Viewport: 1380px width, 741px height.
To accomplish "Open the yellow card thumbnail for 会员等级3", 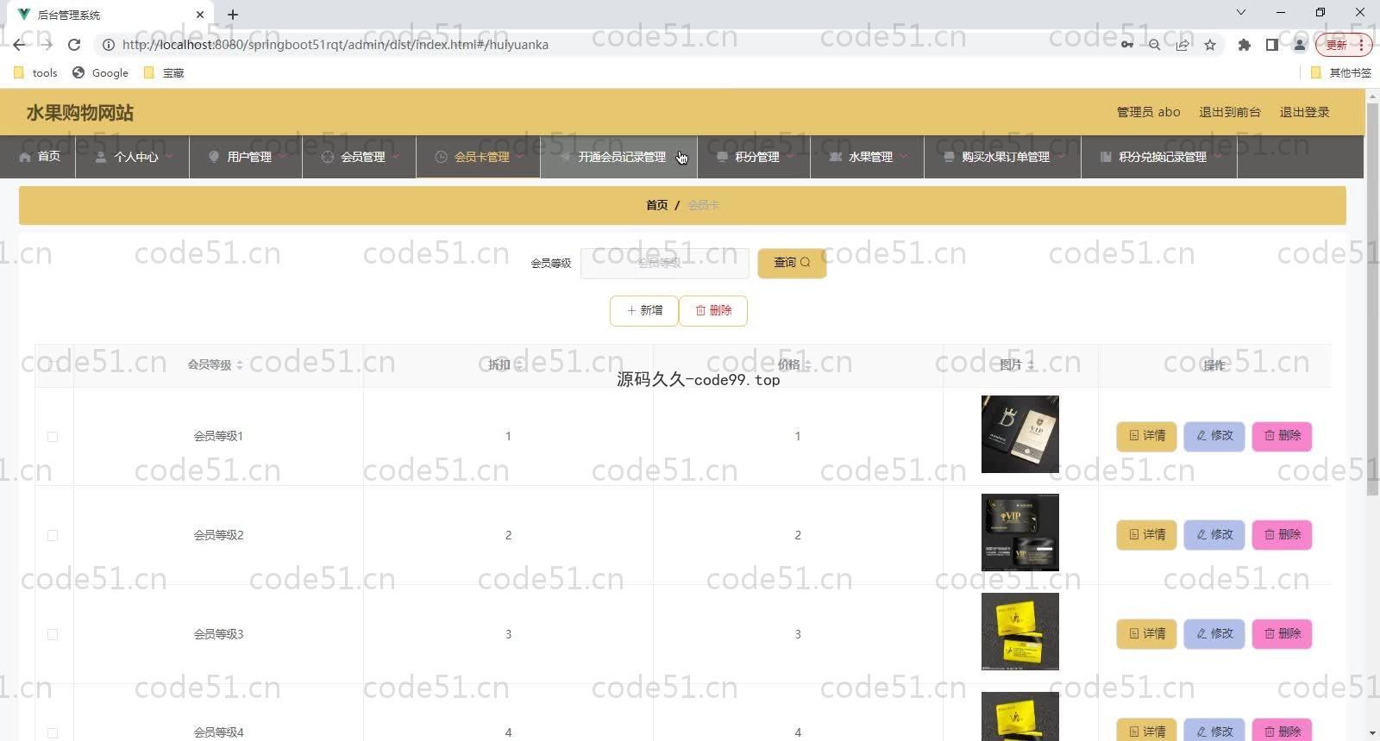I will (1020, 632).
